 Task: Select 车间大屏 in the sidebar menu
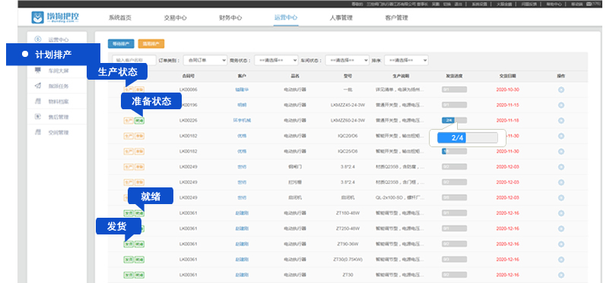(58, 71)
